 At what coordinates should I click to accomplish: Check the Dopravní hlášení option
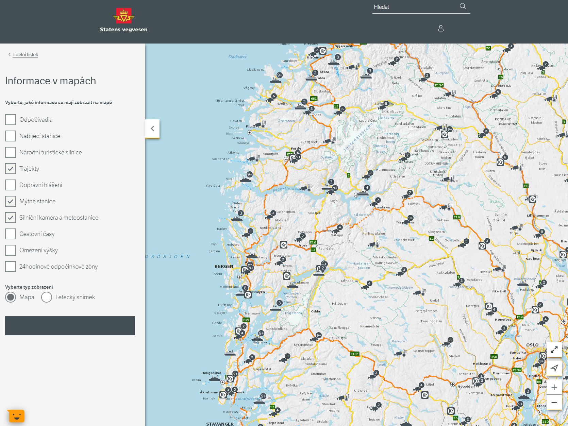(x=11, y=185)
